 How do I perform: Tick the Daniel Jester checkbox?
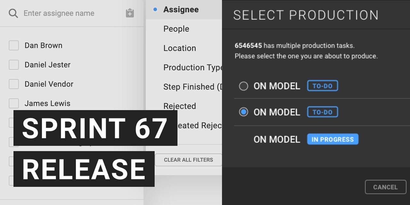(14, 65)
